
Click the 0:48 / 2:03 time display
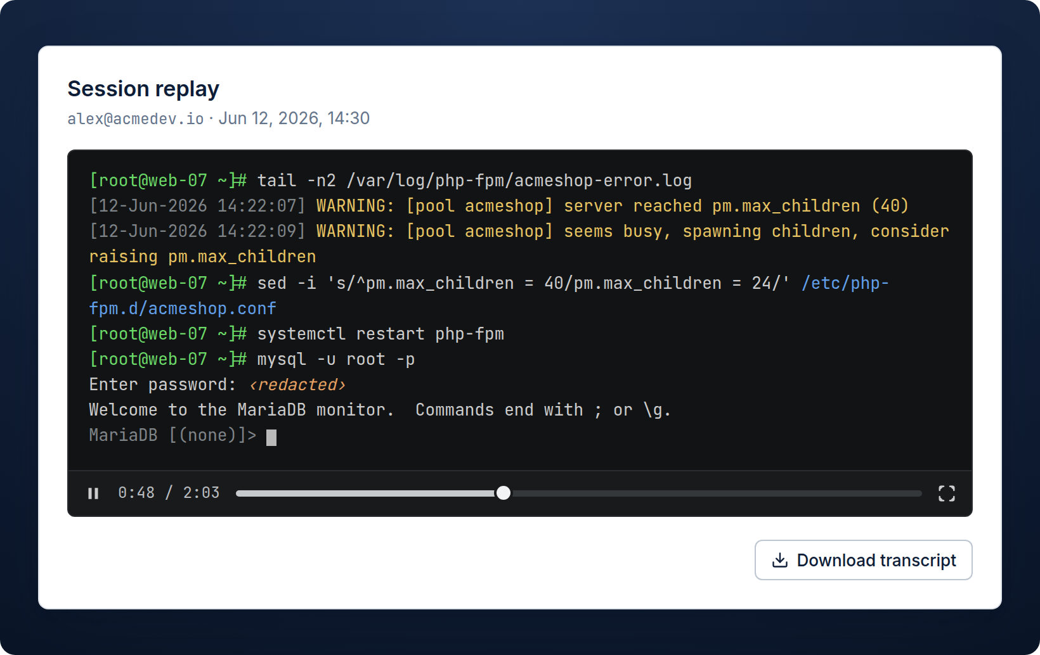[169, 493]
